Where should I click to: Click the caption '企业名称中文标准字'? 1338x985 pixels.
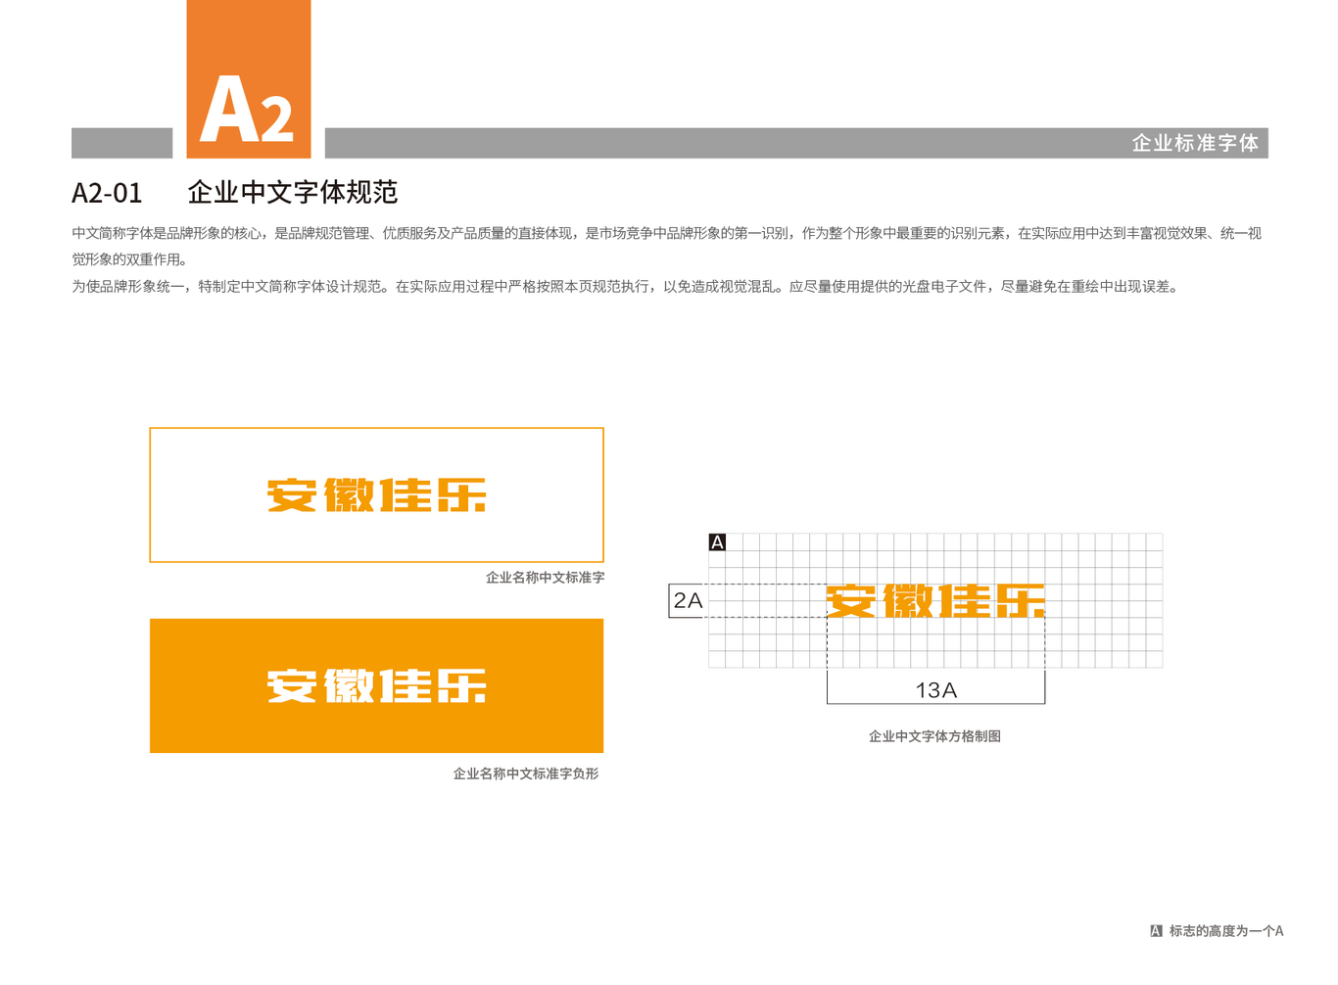pos(545,578)
